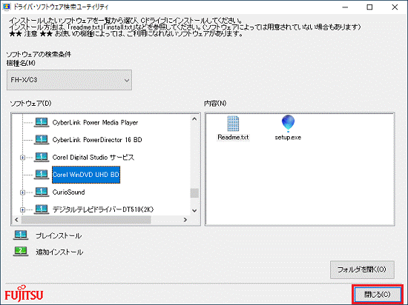Select the setup.exe balloon icon

(288, 124)
